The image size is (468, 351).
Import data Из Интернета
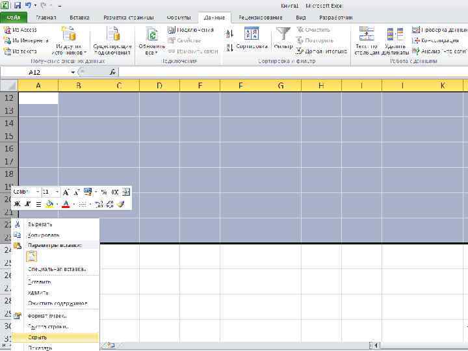coord(26,40)
